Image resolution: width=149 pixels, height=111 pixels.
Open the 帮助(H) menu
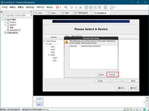click(x=49, y=7)
